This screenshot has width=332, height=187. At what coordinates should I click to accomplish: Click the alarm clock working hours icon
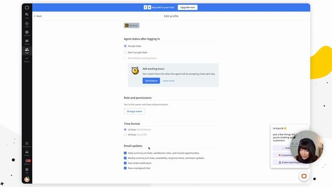pos(135,71)
